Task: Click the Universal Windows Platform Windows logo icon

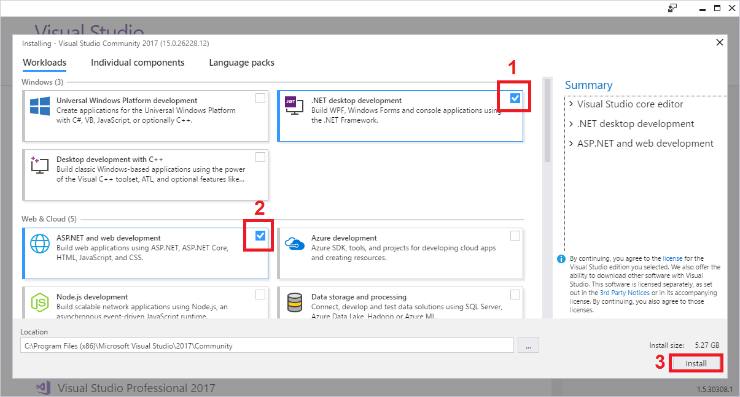Action: tap(40, 106)
